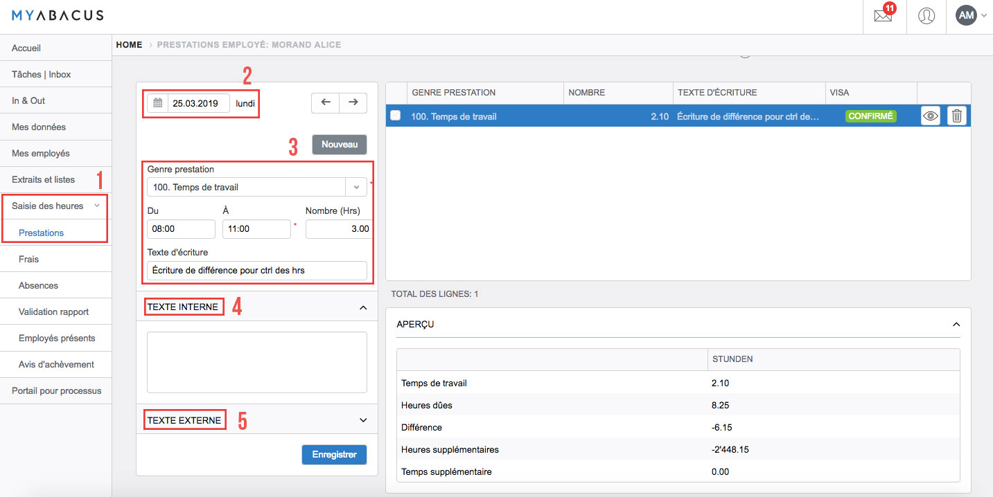Click the Texte interne textarea
993x497 pixels.
[x=257, y=363]
